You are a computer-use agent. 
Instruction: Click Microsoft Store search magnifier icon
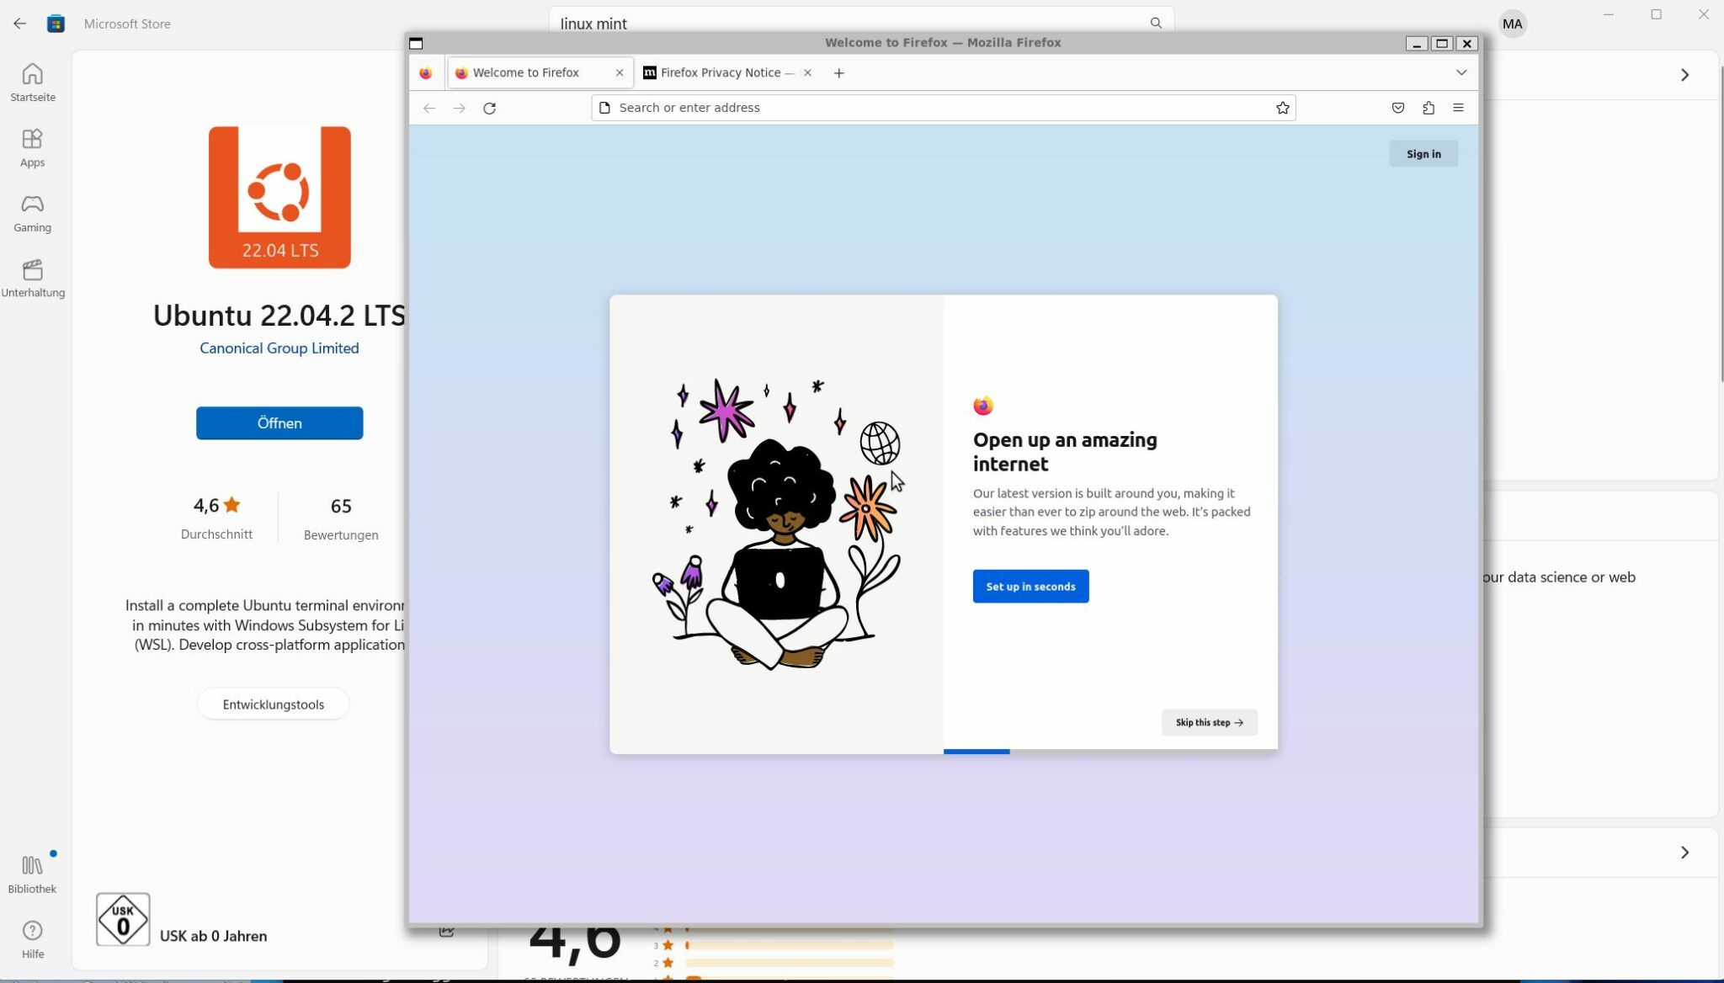point(1156,24)
